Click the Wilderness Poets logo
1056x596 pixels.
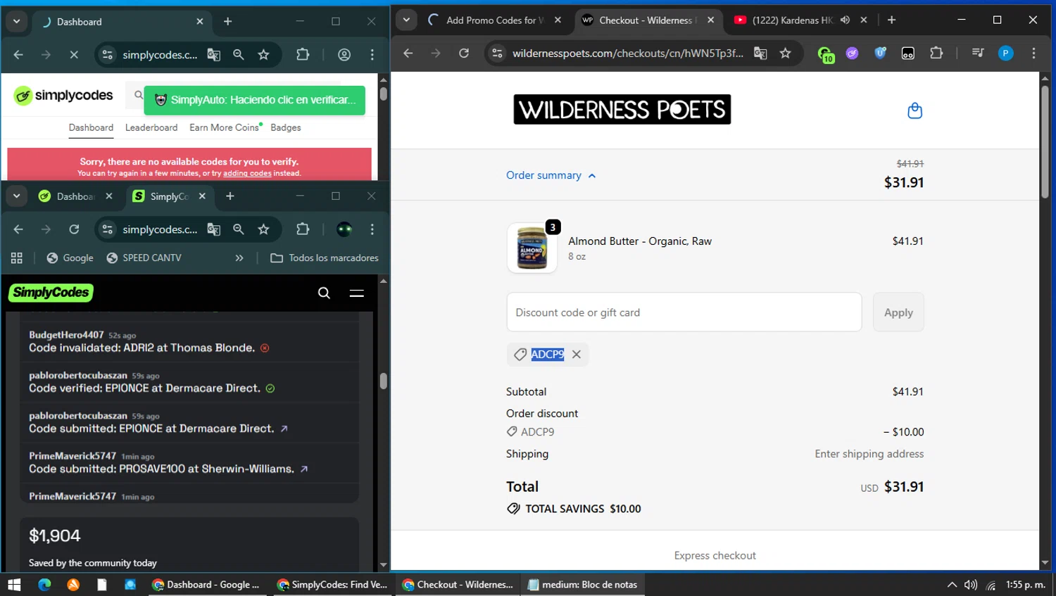pyautogui.click(x=622, y=110)
